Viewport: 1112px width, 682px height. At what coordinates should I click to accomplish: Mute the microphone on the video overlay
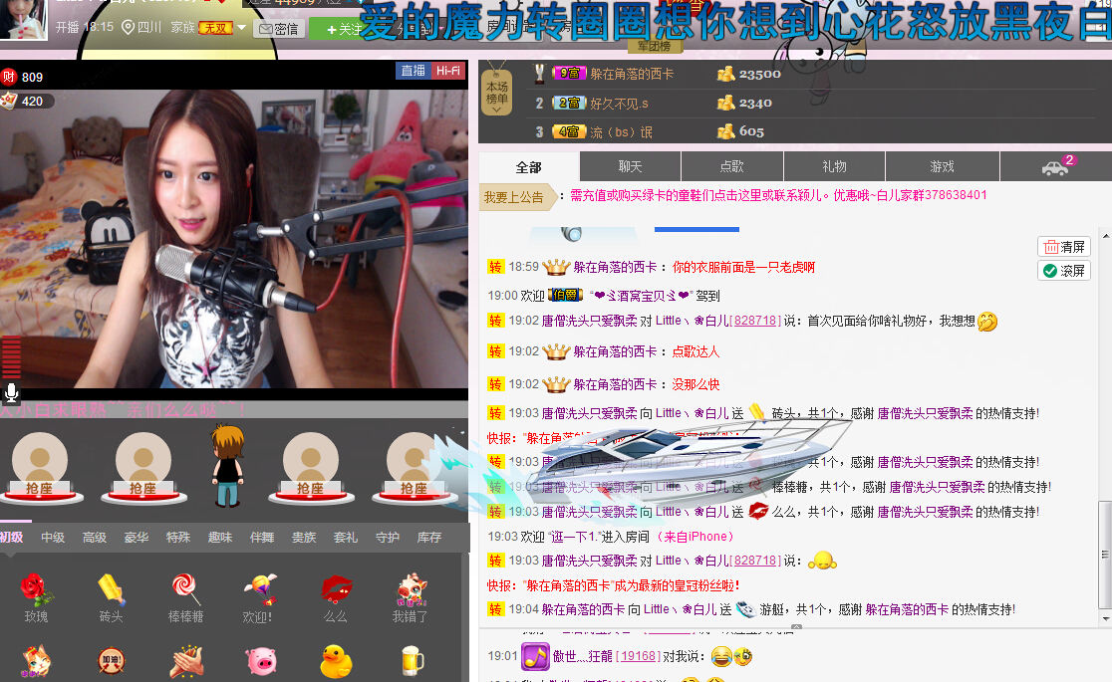[11, 392]
